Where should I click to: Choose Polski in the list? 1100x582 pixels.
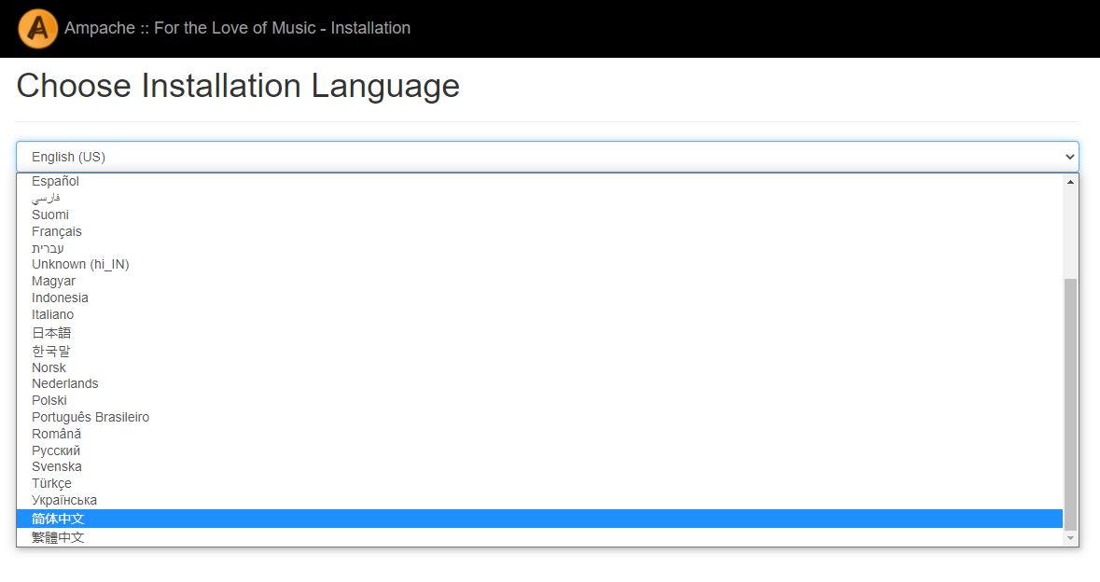(539, 400)
